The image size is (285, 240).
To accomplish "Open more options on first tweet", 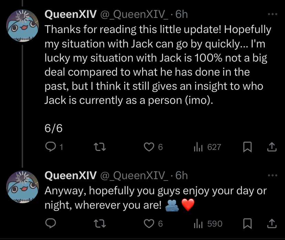I will (x=273, y=14).
